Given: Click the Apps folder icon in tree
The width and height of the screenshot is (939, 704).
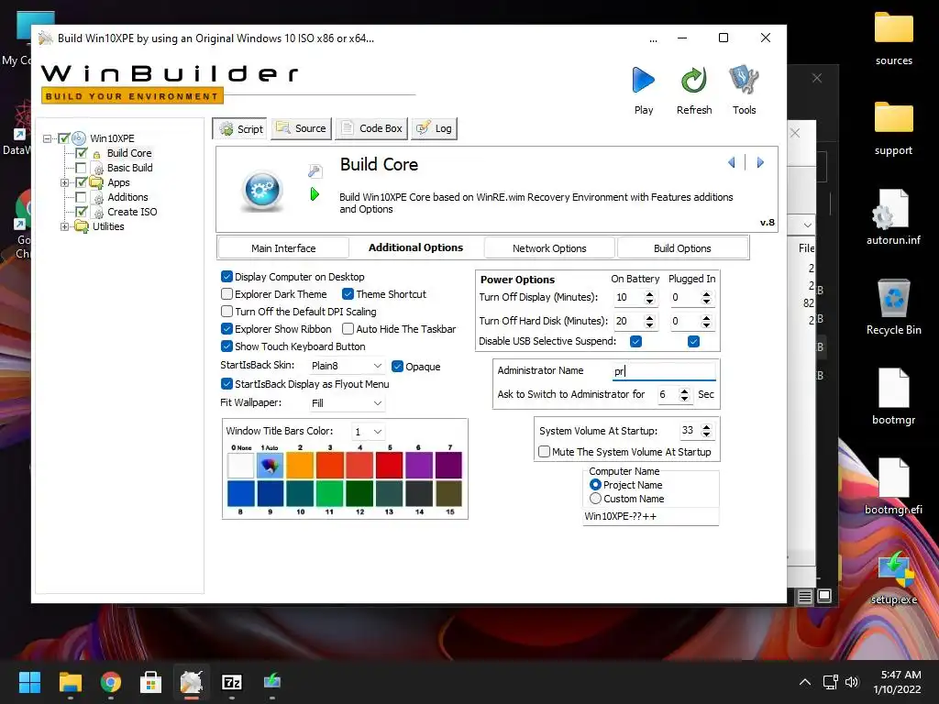Looking at the screenshot, I should pos(96,182).
